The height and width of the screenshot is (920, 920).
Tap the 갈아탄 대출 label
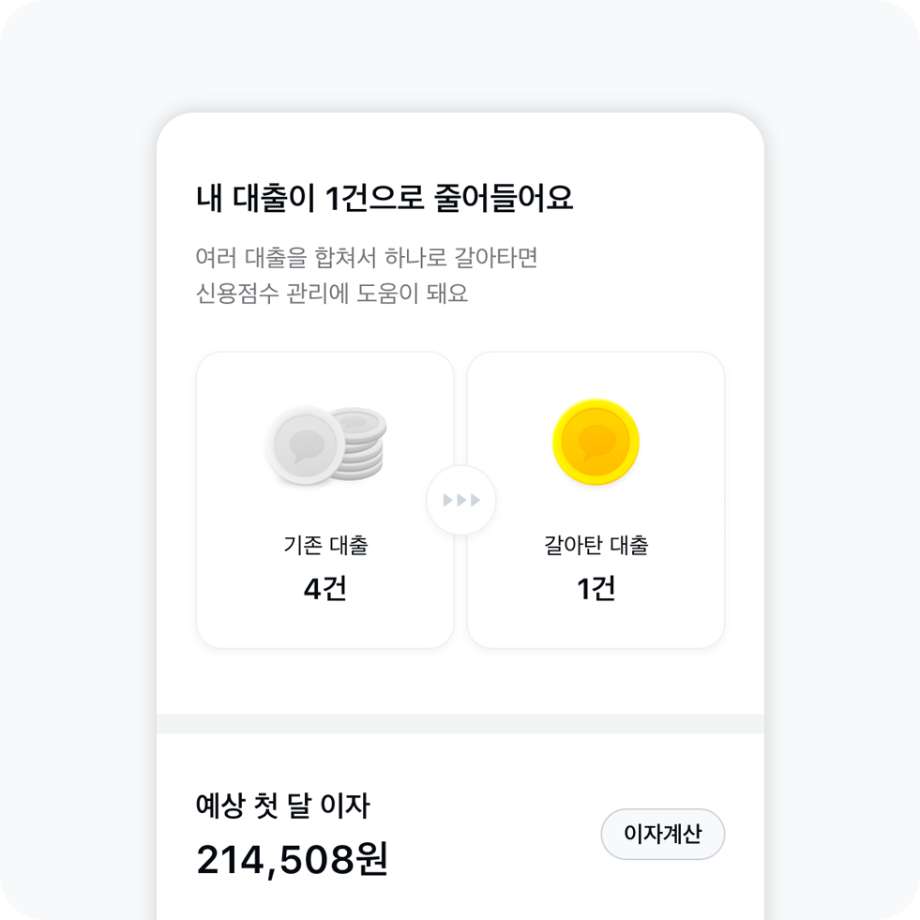click(596, 545)
